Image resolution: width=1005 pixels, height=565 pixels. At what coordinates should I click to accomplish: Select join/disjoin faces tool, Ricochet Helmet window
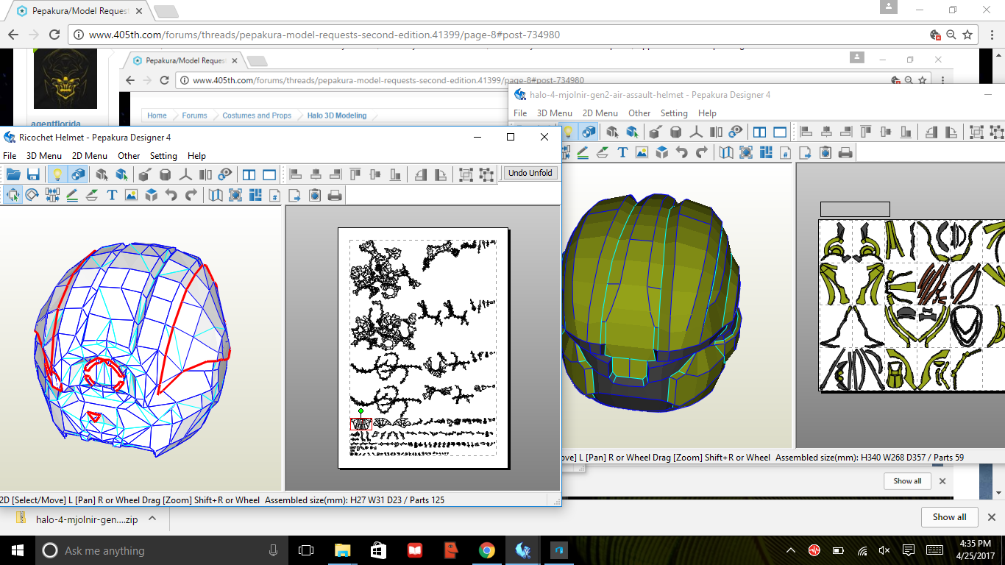[x=52, y=195]
